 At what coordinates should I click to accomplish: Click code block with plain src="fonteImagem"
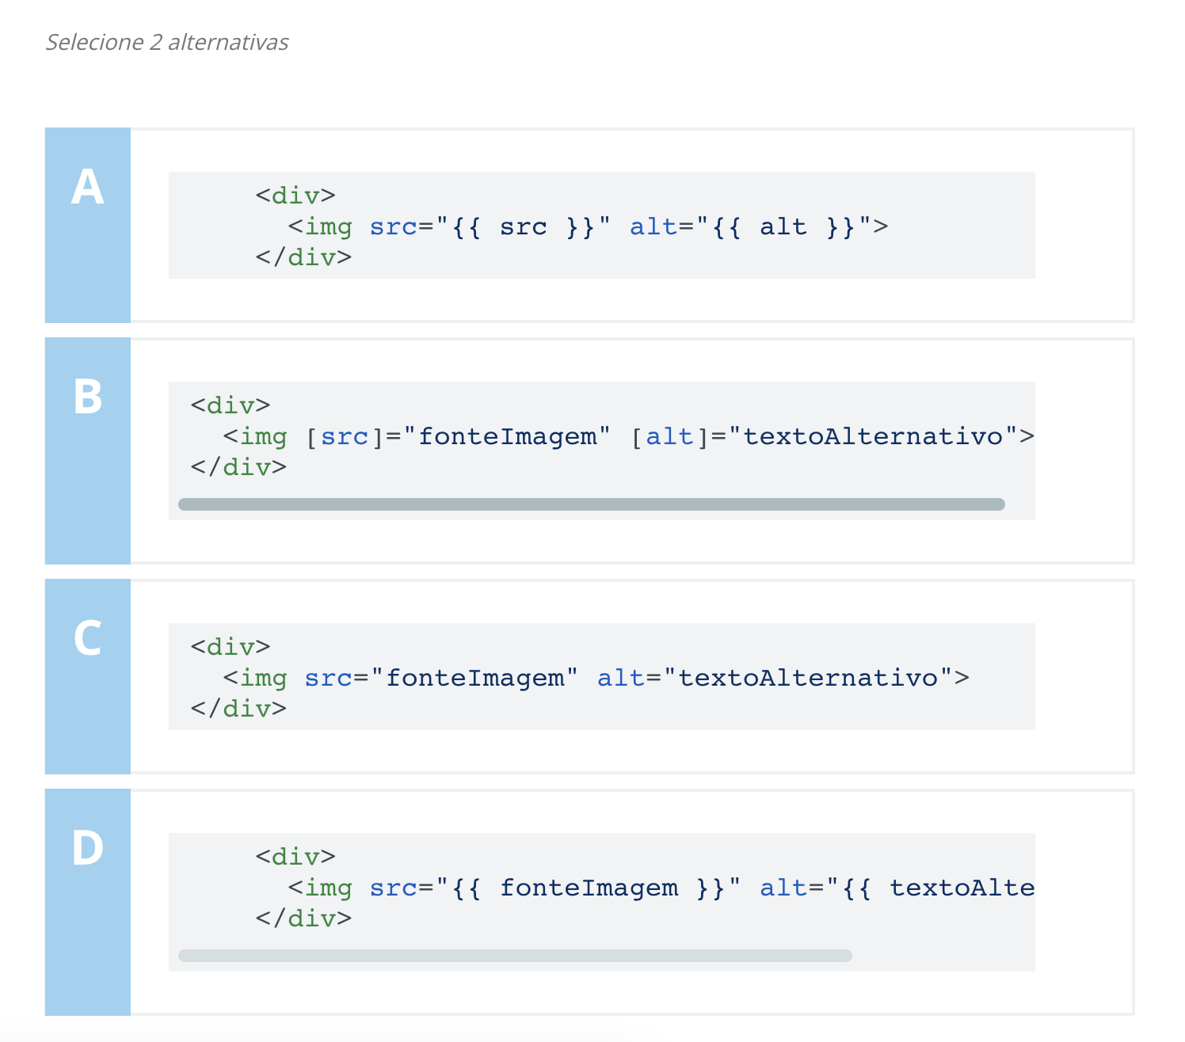(x=602, y=676)
